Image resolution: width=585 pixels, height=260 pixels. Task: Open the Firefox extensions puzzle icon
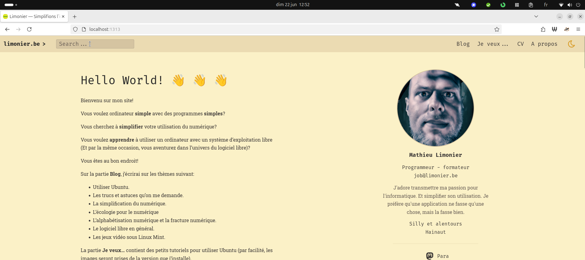point(543,29)
